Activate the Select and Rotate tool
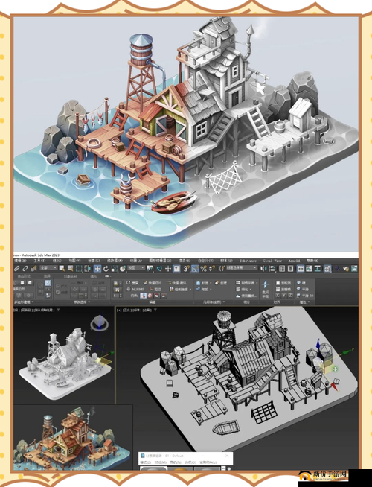The height and width of the screenshot is (487, 372). pos(106,268)
